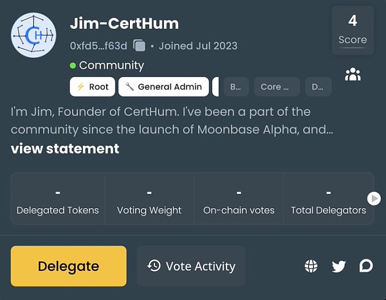Open the Twitter profile icon
This screenshot has height=300, width=386.
pos(339,266)
